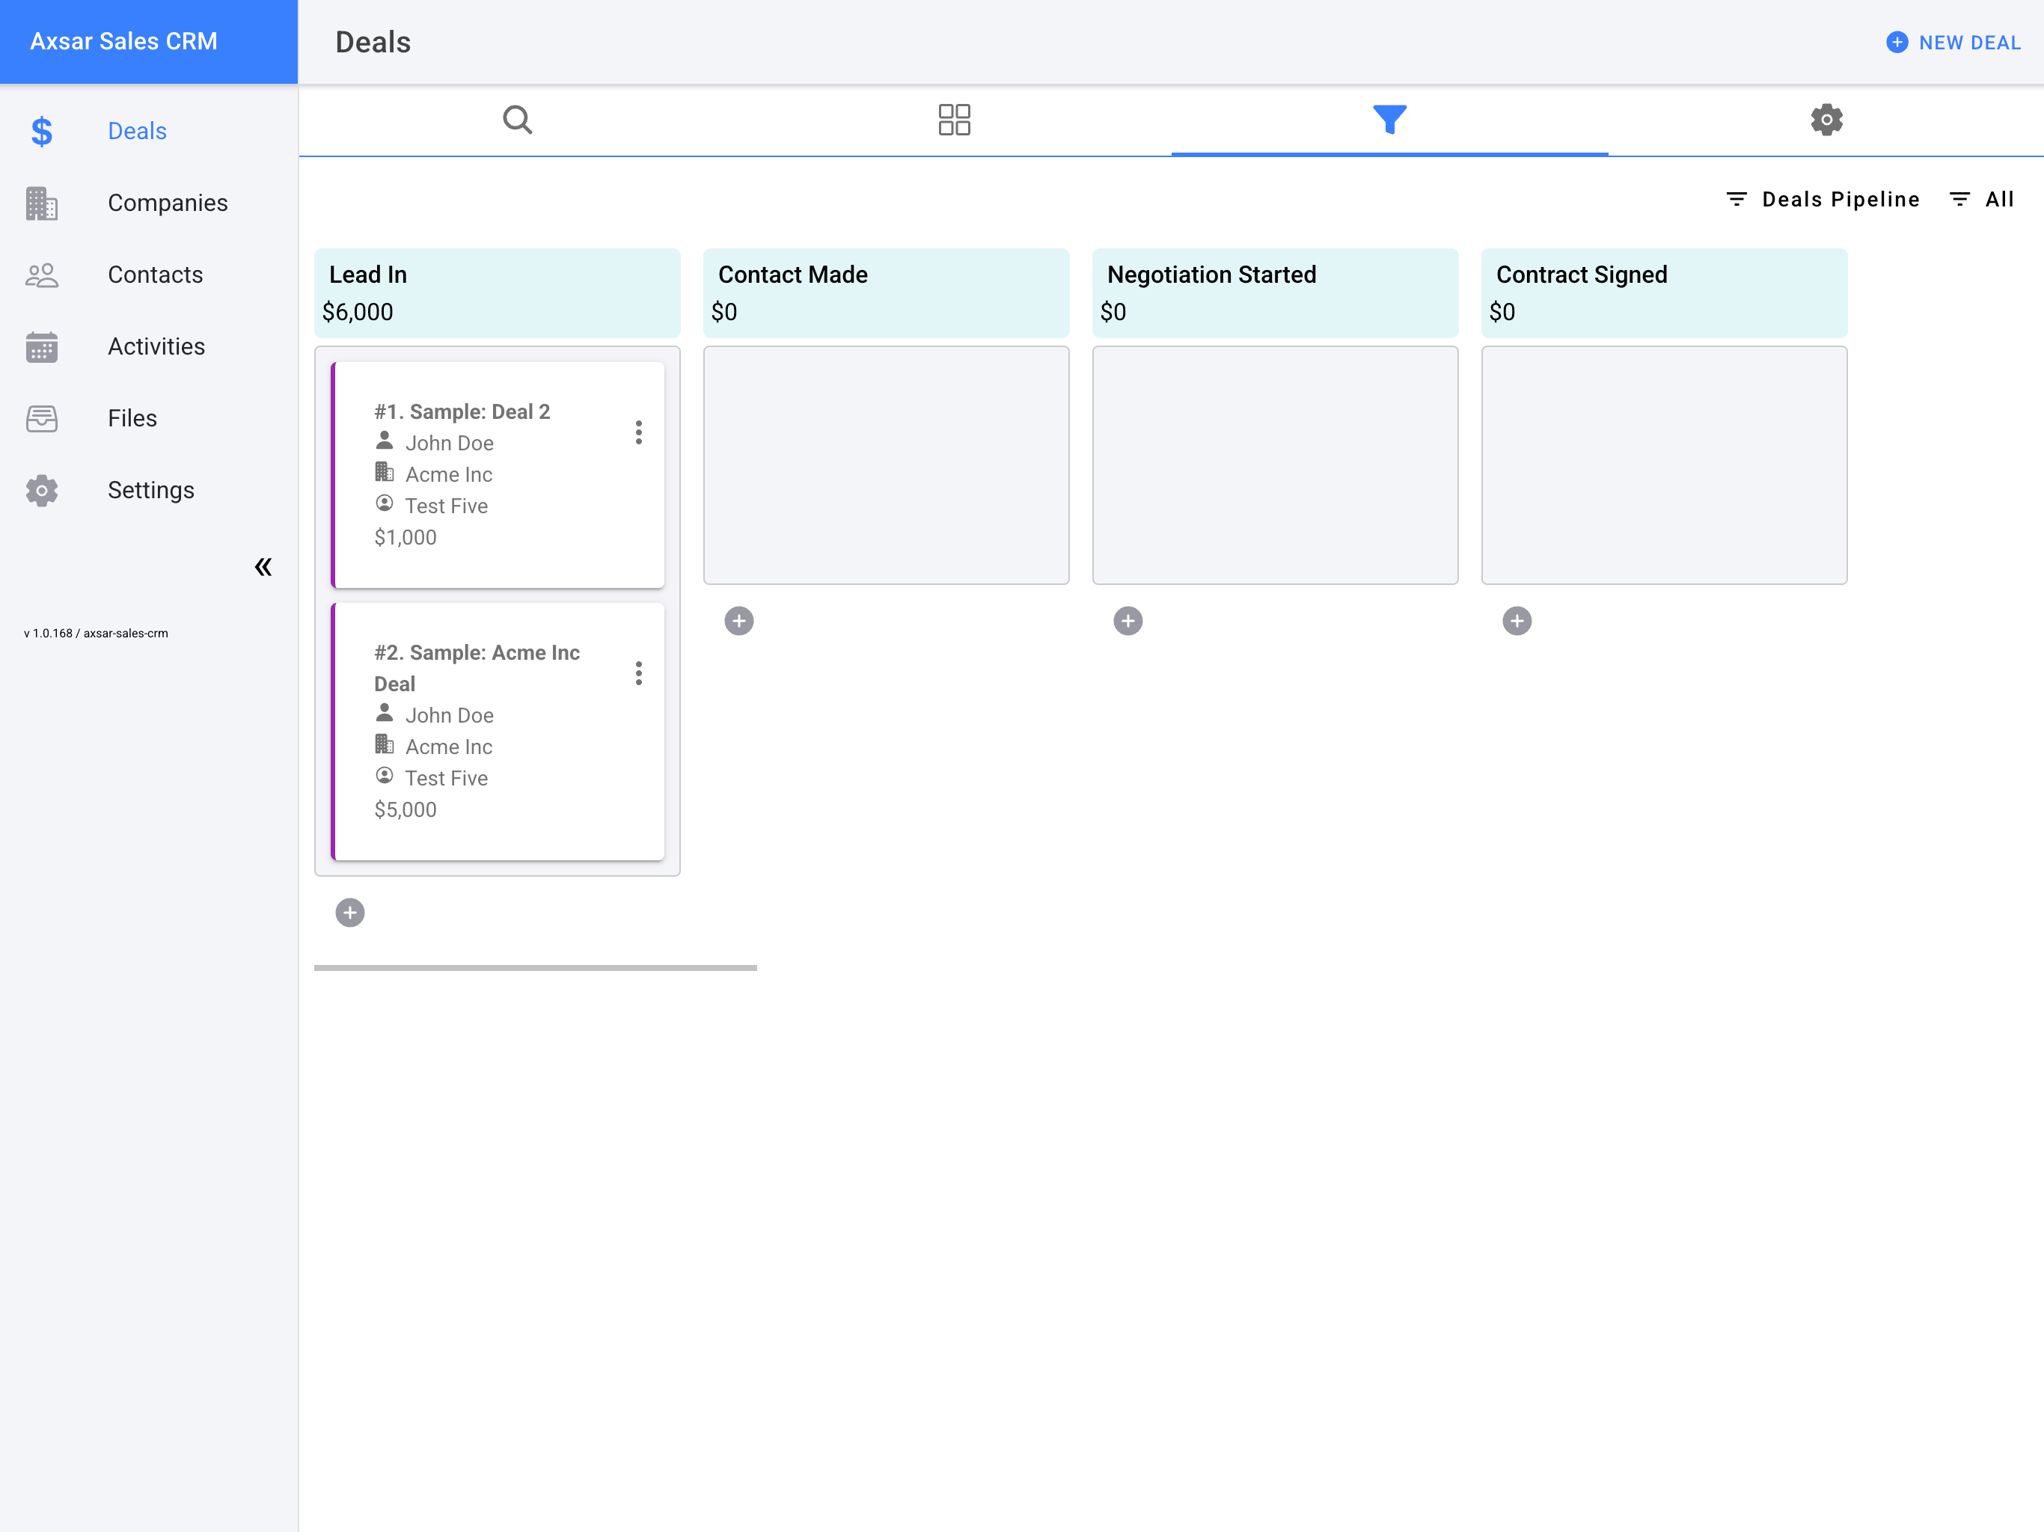2044x1532 pixels.
Task: Open Companies from the sidebar
Action: coord(166,203)
